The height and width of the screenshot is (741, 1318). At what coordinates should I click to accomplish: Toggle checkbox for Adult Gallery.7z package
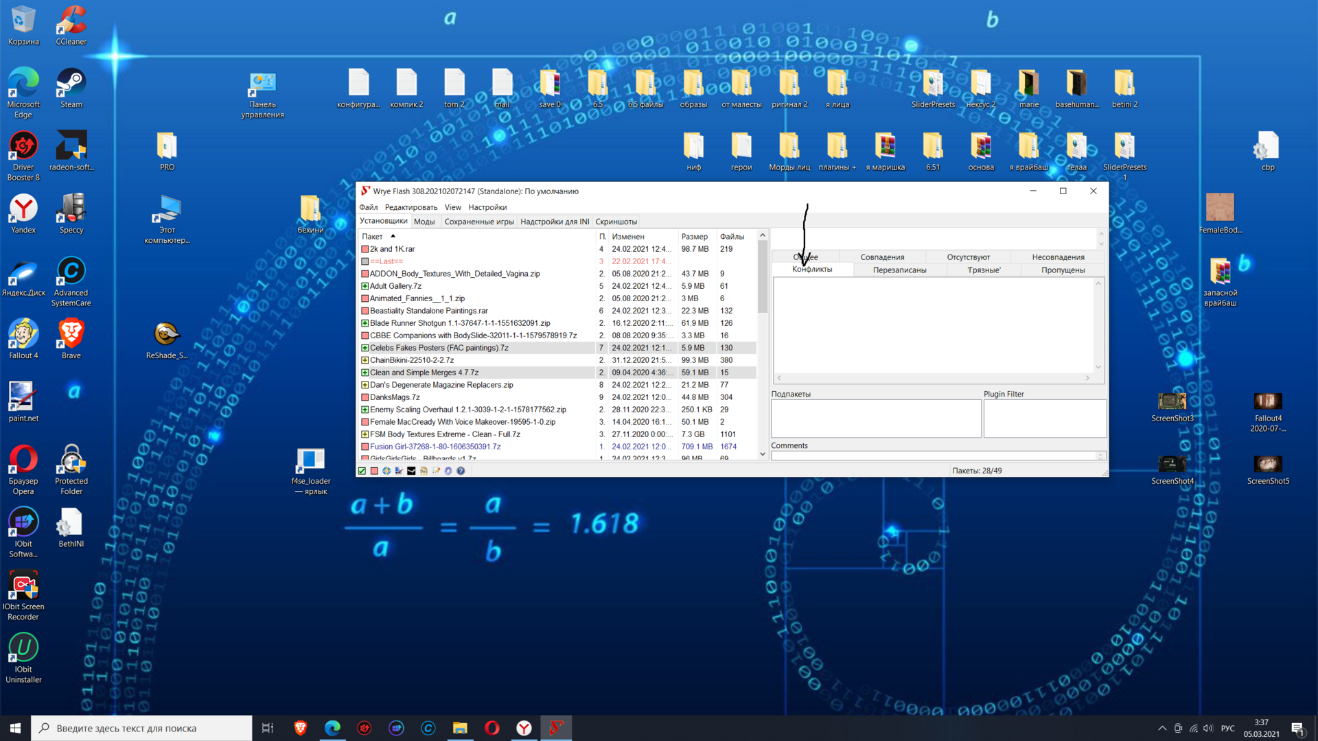[x=365, y=286]
